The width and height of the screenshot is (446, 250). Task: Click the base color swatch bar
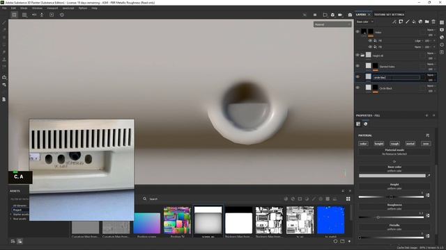point(392,176)
